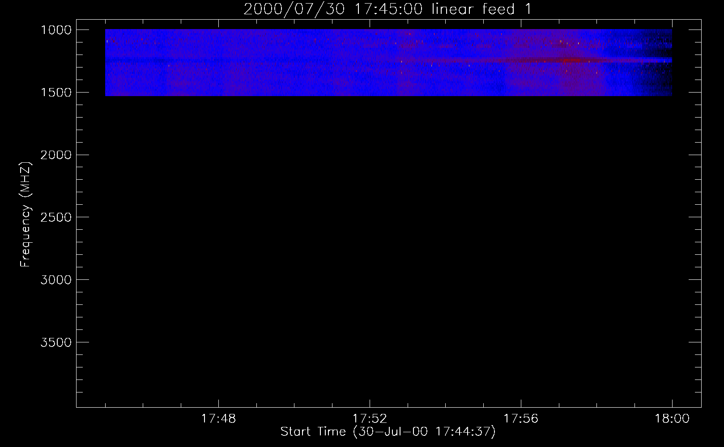The image size is (724, 447).
Task: Click the 17:48 time axis label
Action: pyautogui.click(x=218, y=419)
